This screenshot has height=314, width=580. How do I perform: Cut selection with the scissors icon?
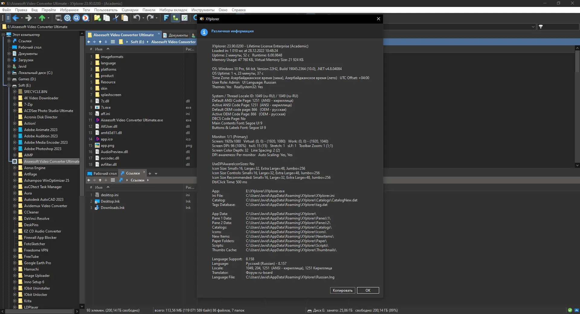coord(115,18)
